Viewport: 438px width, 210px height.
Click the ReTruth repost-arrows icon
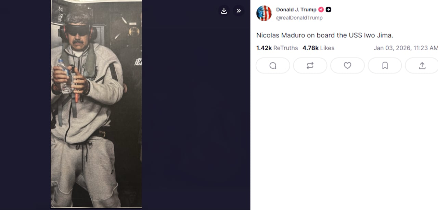[310, 65]
